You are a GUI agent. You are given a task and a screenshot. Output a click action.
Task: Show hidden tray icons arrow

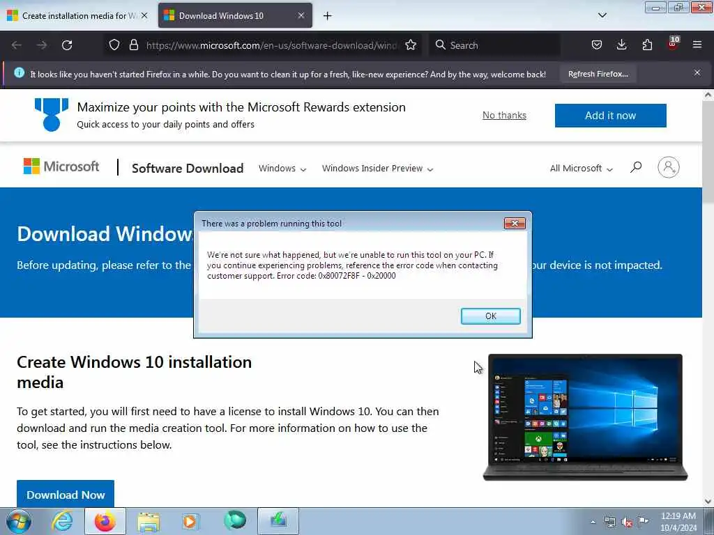click(593, 522)
